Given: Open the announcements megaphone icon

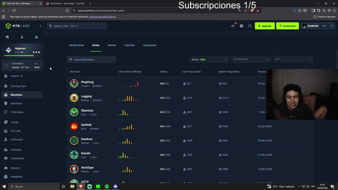Looking at the screenshot, I should (x=233, y=26).
